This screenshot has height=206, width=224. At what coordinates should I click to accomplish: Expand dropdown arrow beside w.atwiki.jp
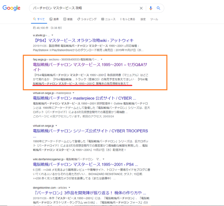52,35
